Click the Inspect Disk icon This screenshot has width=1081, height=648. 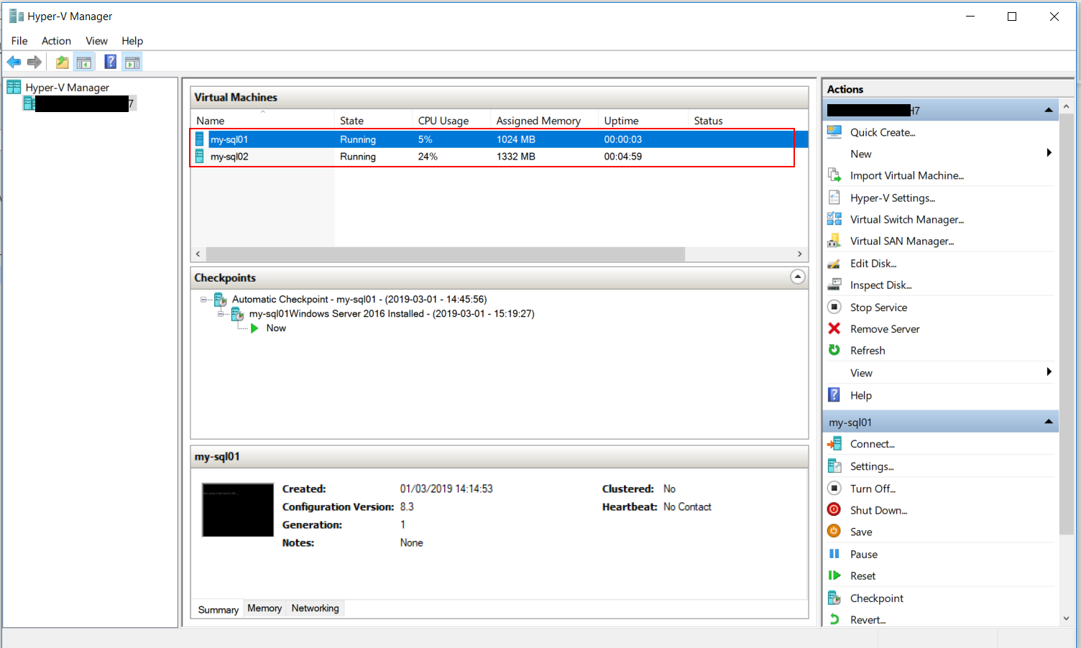click(x=834, y=284)
